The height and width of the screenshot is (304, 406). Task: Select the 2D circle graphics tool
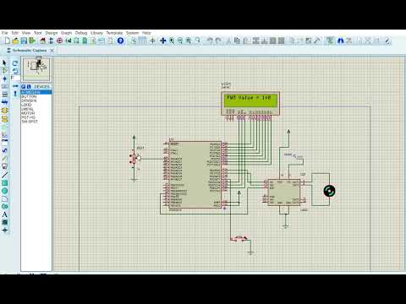click(4, 191)
